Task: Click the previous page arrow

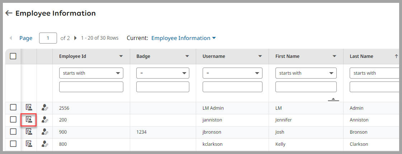Action: pos(11,38)
